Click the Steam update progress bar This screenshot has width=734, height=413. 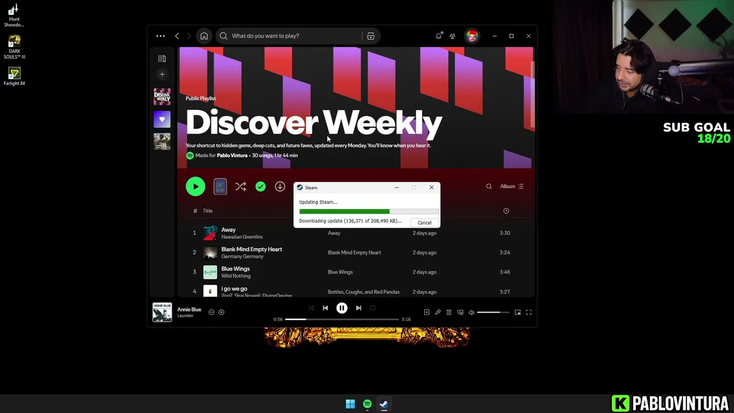pos(369,212)
